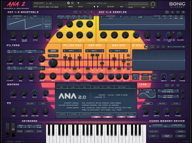Enable Parallel filter routing
Viewport: 192px width, 143px height.
tap(53, 56)
